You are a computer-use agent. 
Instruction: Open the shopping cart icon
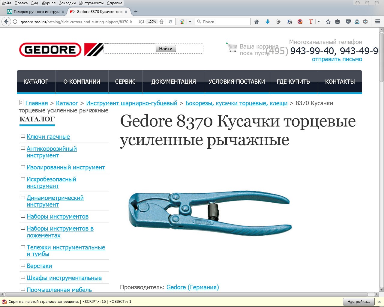click(232, 47)
